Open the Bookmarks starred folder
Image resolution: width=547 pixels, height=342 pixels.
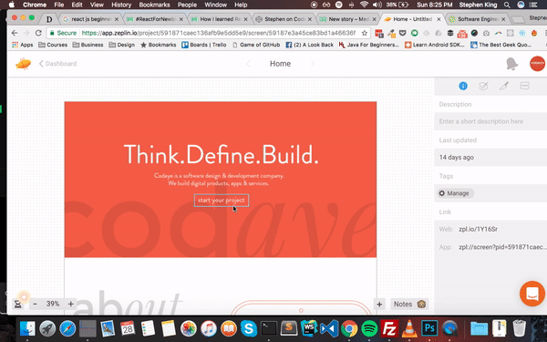159,45
